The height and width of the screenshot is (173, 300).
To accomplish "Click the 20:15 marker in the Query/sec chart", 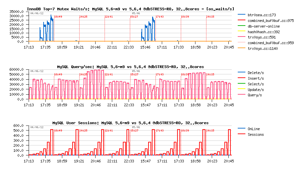I will [x=210, y=75].
